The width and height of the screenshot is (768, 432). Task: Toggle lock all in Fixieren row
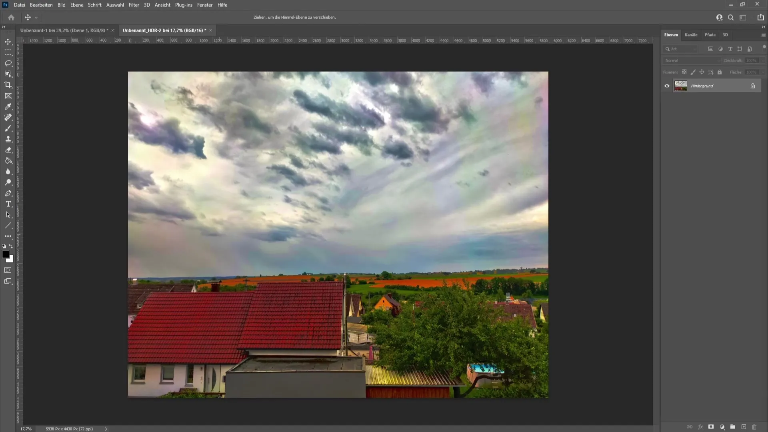(x=720, y=72)
